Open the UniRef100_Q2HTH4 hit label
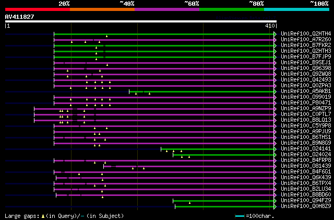 (x=306, y=33)
